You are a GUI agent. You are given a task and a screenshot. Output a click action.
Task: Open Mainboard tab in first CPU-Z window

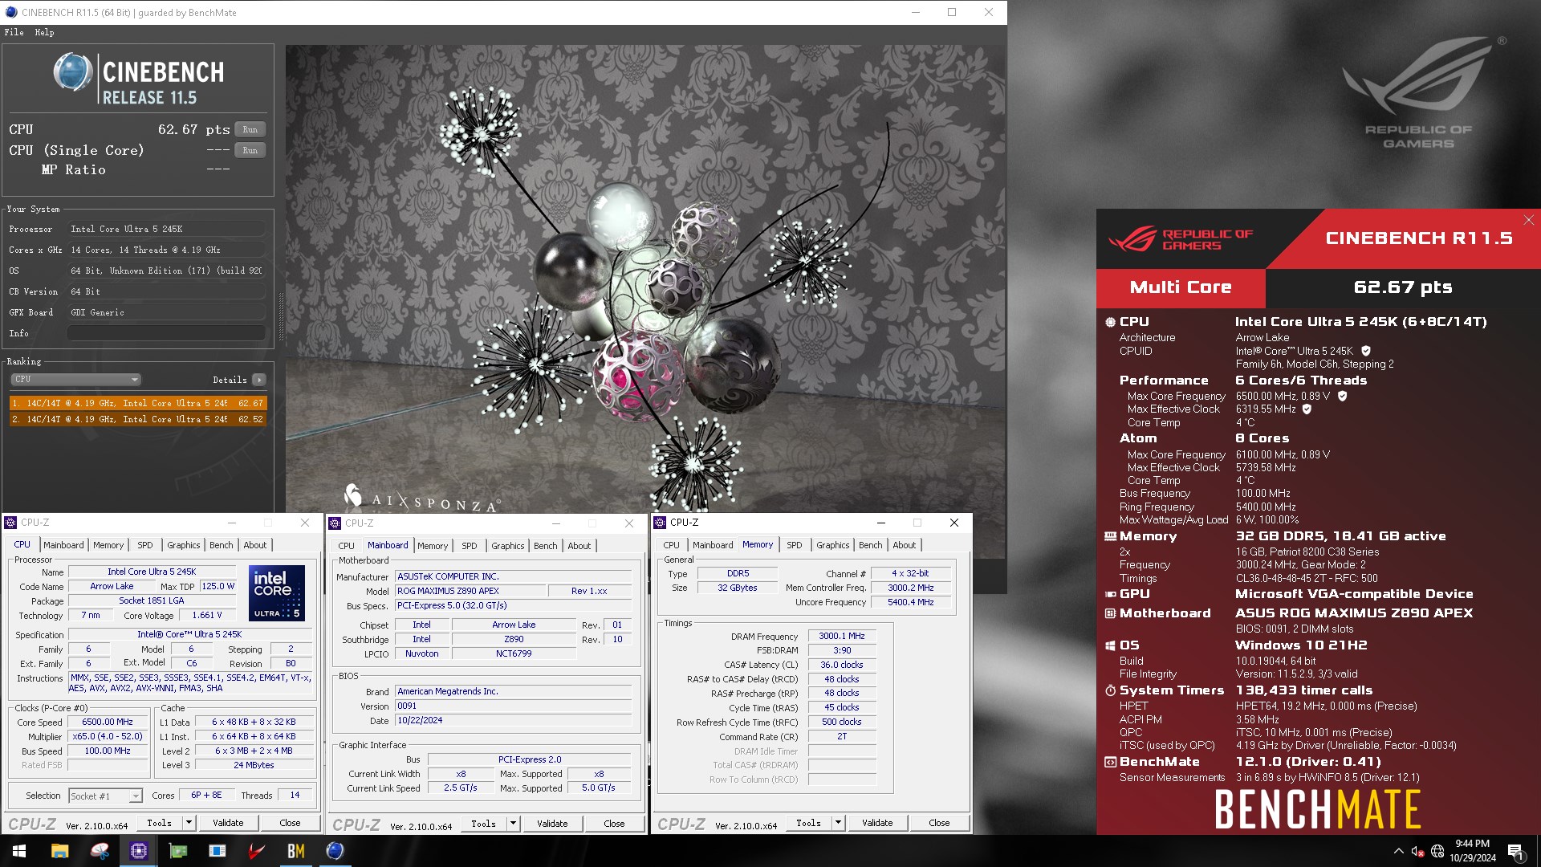coord(63,545)
